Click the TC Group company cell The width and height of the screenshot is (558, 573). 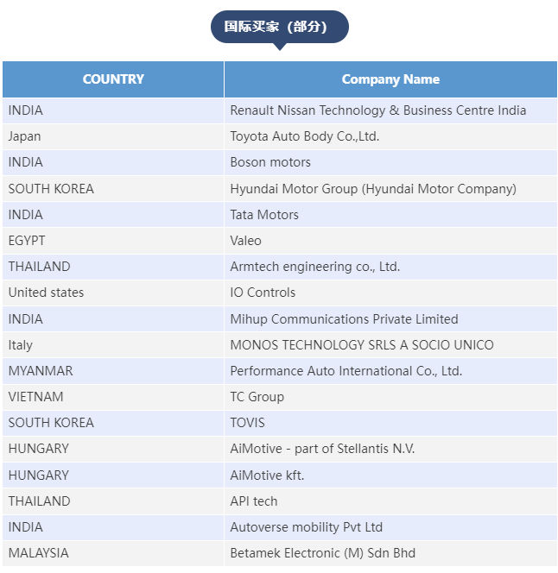coord(257,397)
